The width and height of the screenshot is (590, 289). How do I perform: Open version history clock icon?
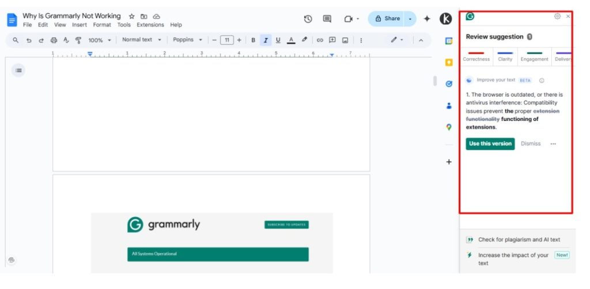click(308, 19)
